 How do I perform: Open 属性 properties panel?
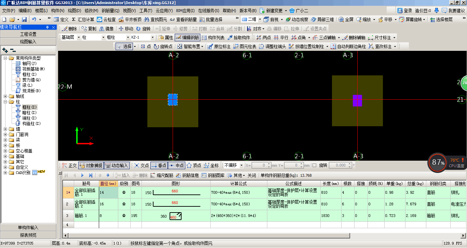(x=166, y=38)
